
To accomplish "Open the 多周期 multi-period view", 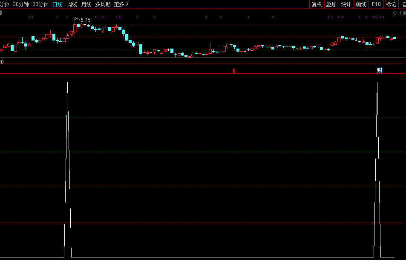I will (103, 4).
